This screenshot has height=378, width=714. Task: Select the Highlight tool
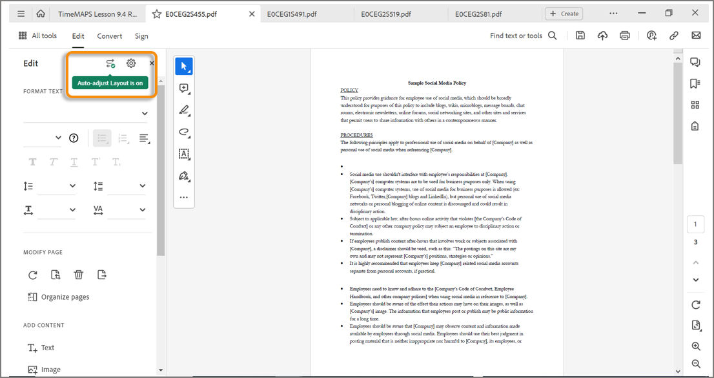pos(184,110)
